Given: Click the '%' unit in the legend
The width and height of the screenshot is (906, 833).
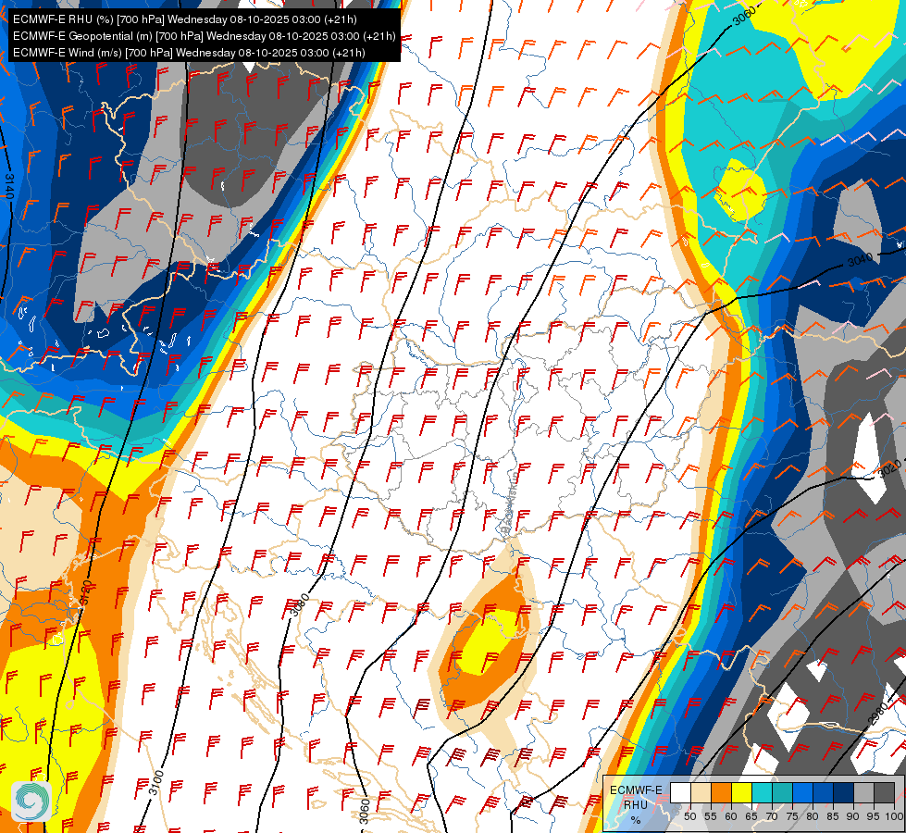Looking at the screenshot, I should coord(636,820).
